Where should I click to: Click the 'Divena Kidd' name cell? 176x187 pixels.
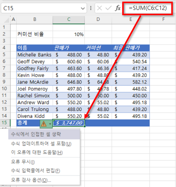pos(35,116)
